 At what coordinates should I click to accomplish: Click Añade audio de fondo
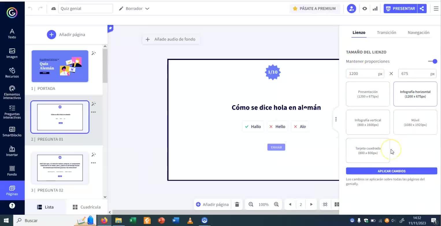coord(171,39)
